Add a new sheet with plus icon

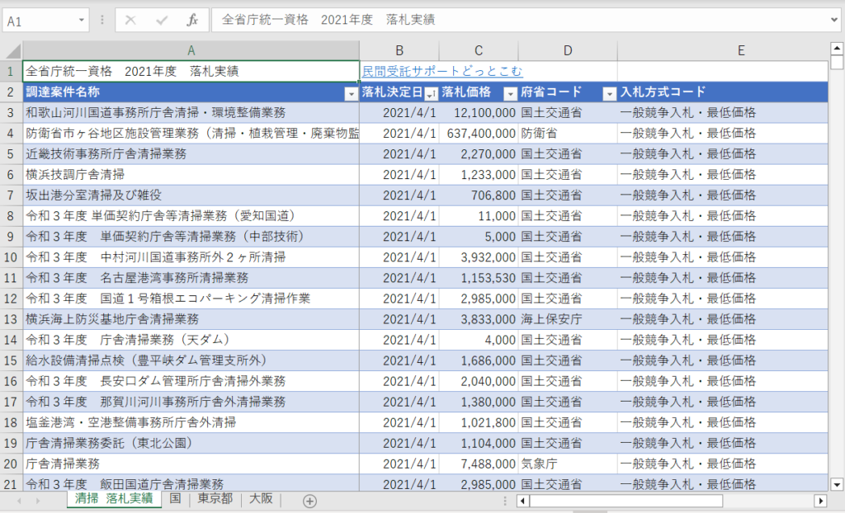(x=309, y=501)
